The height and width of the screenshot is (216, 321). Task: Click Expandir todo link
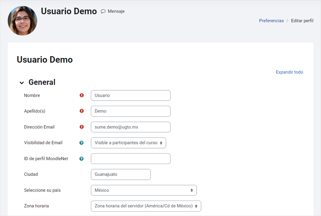(x=289, y=72)
